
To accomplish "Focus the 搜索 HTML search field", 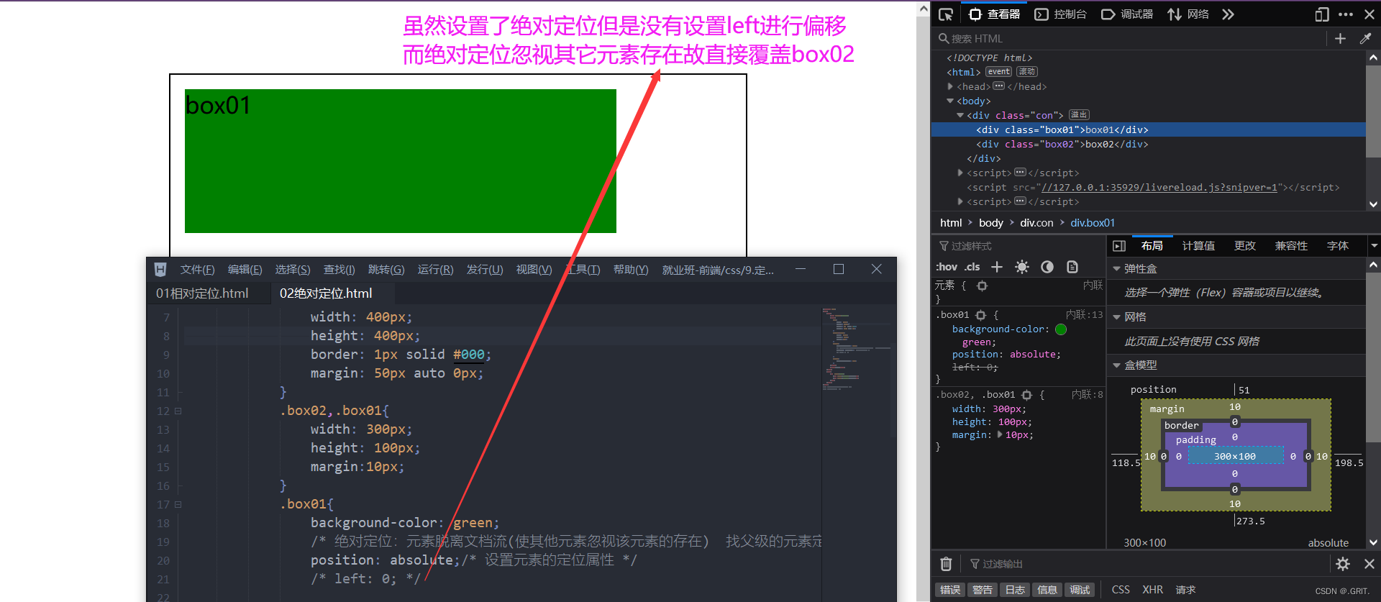I will [x=1131, y=39].
